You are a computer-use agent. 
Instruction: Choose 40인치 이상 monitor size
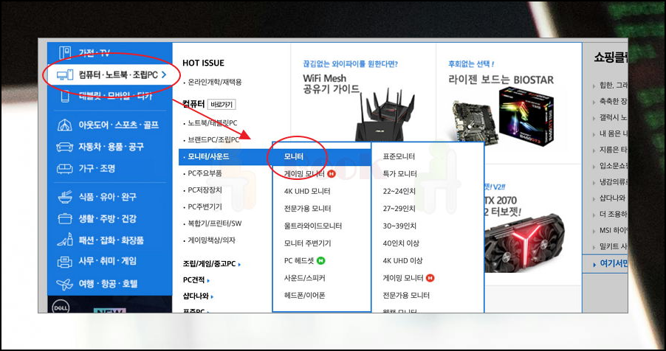click(401, 243)
